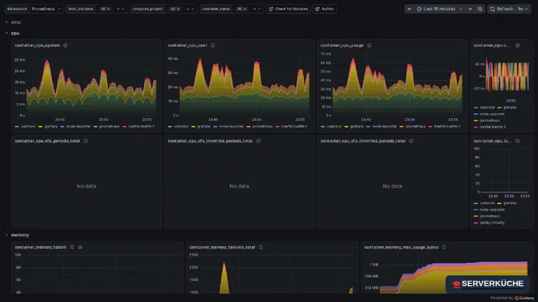Screen dimensions: 538x302
Task: Open the 1m refresh interval dropdown
Action: coord(523,9)
